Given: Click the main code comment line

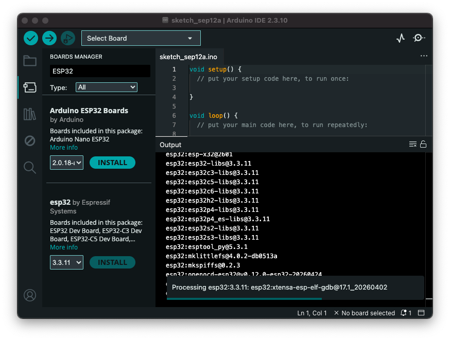Looking at the screenshot, I should 282,125.
